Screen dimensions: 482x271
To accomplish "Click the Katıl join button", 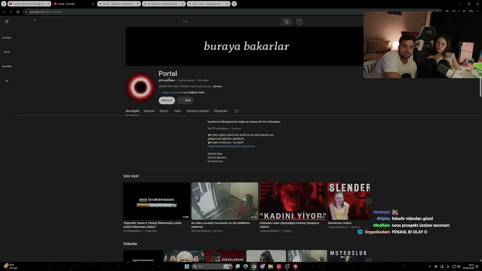I will coord(185,100).
